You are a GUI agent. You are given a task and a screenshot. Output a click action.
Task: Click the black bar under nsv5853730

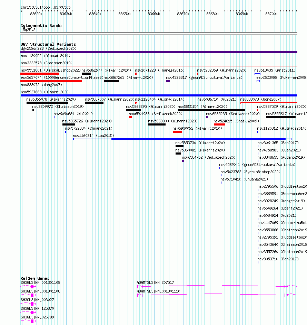tap(179, 146)
